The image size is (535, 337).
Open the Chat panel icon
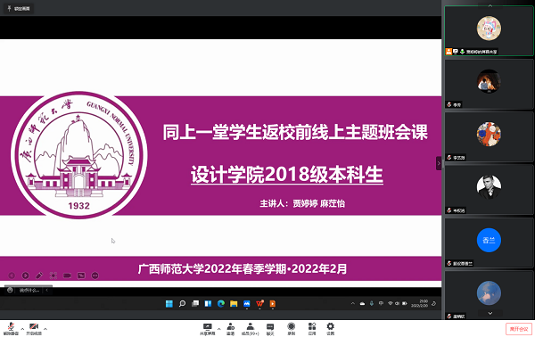click(270, 329)
